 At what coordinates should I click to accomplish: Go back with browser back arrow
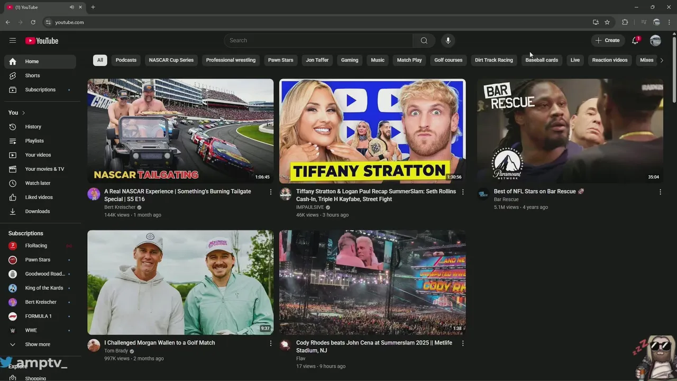point(7,22)
